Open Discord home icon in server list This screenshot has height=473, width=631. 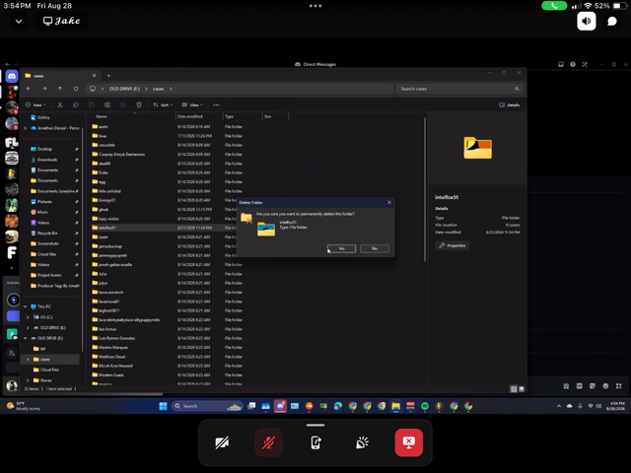(x=12, y=77)
